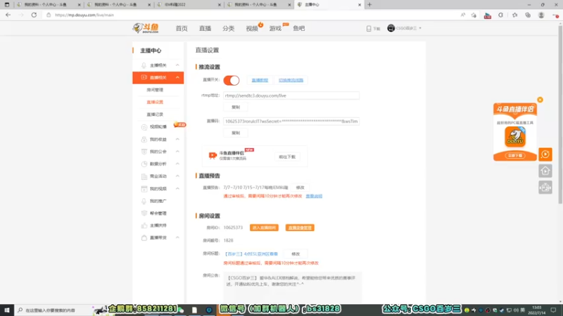This screenshot has height=316, width=563.
Task: Open 分类 in top navigation
Action: [228, 28]
